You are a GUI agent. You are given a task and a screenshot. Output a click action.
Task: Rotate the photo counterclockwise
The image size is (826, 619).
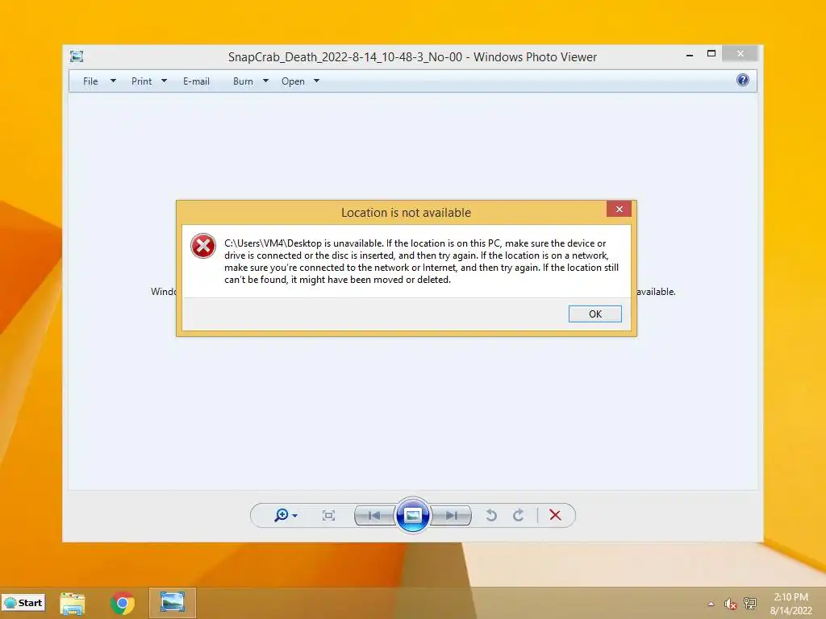491,515
